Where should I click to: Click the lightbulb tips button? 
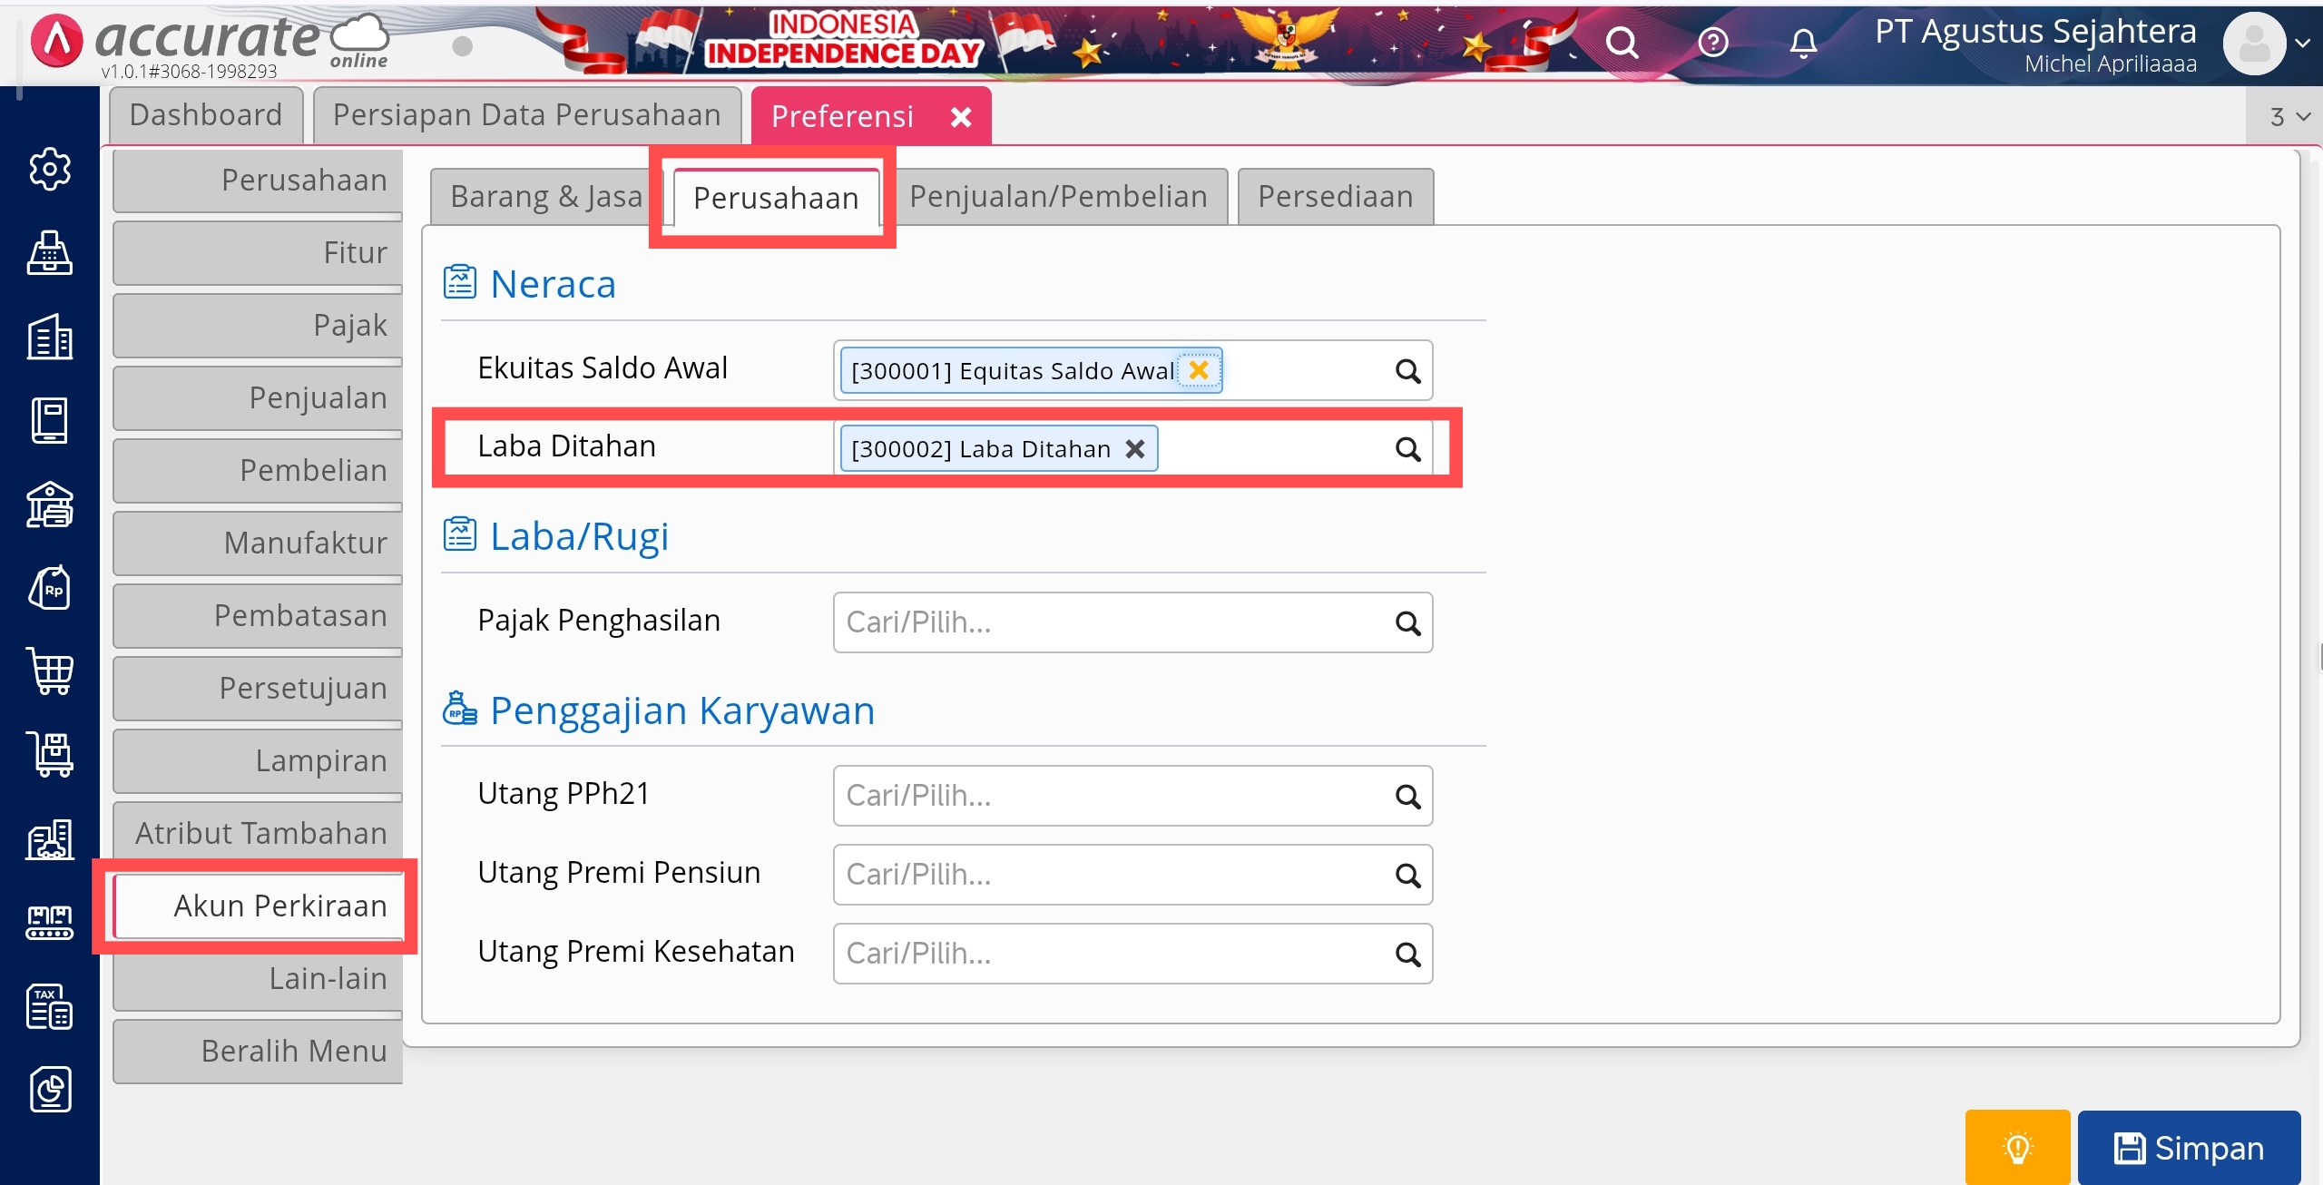pos(2017,1148)
